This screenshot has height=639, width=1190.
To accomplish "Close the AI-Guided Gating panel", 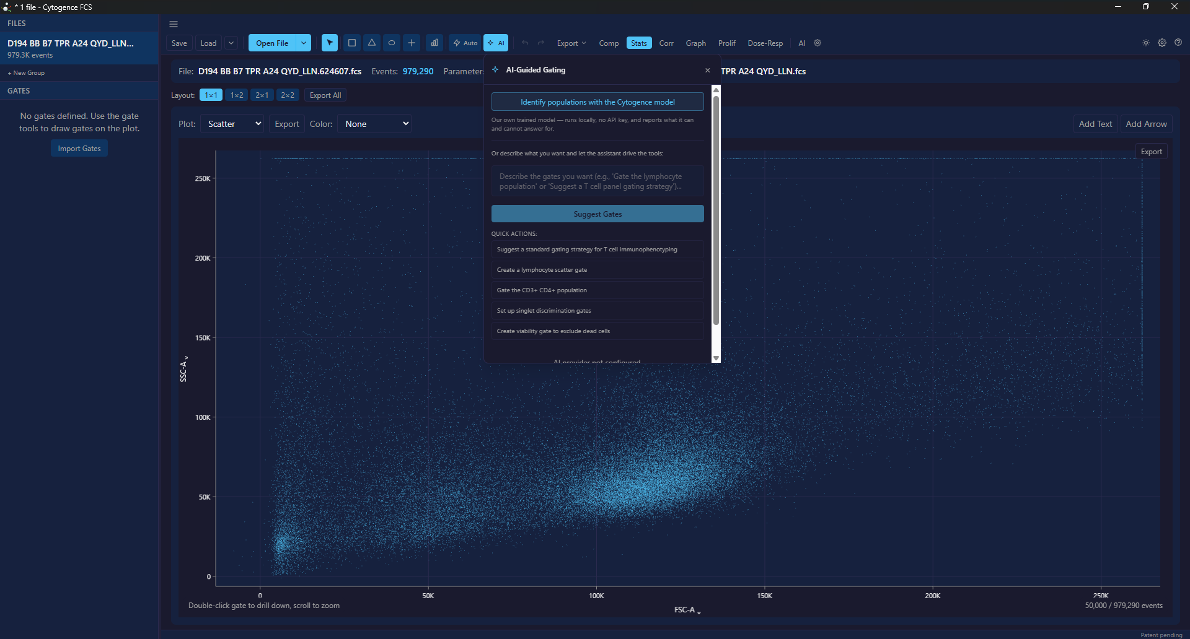I will pos(708,70).
